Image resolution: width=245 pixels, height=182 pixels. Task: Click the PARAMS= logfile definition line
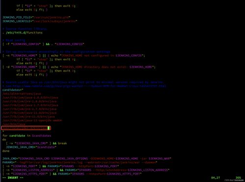(x=80, y=162)
